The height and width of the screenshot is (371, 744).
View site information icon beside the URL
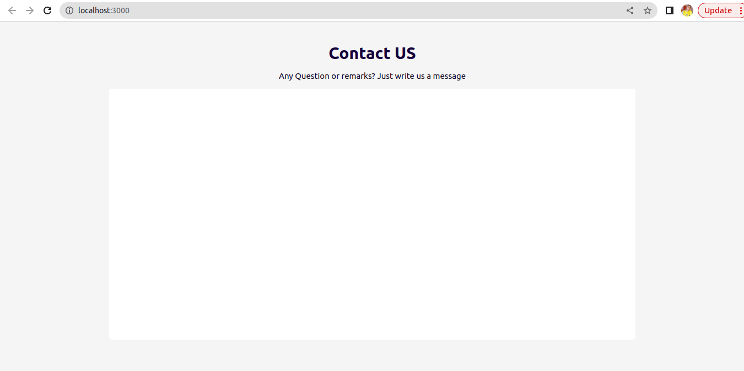tap(69, 10)
